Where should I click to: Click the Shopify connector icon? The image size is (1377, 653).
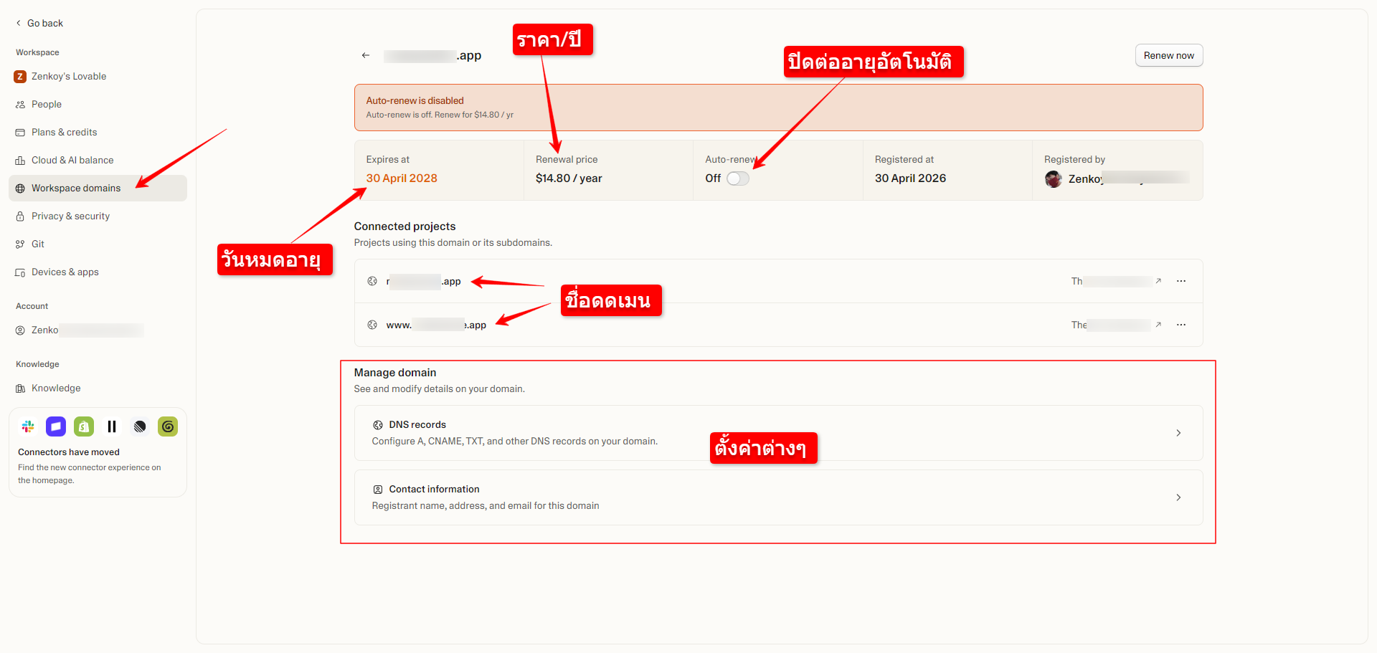point(84,426)
